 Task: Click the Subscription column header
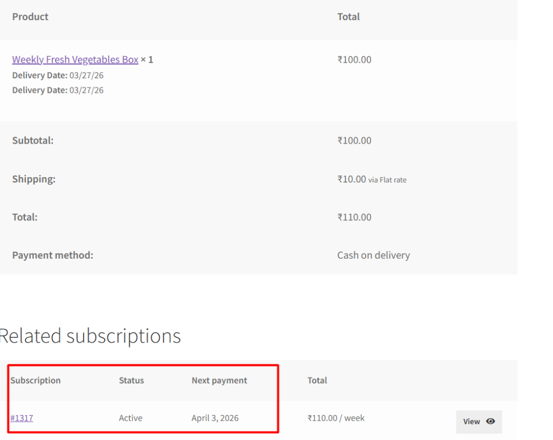(x=36, y=380)
